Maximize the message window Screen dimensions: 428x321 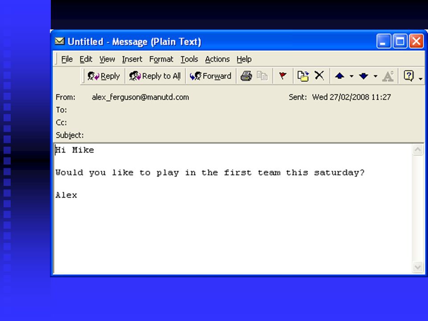pyautogui.click(x=400, y=41)
